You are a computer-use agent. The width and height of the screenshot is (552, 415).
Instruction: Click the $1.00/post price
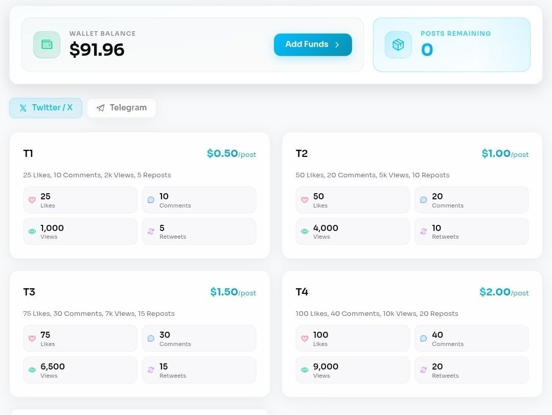pyautogui.click(x=505, y=154)
